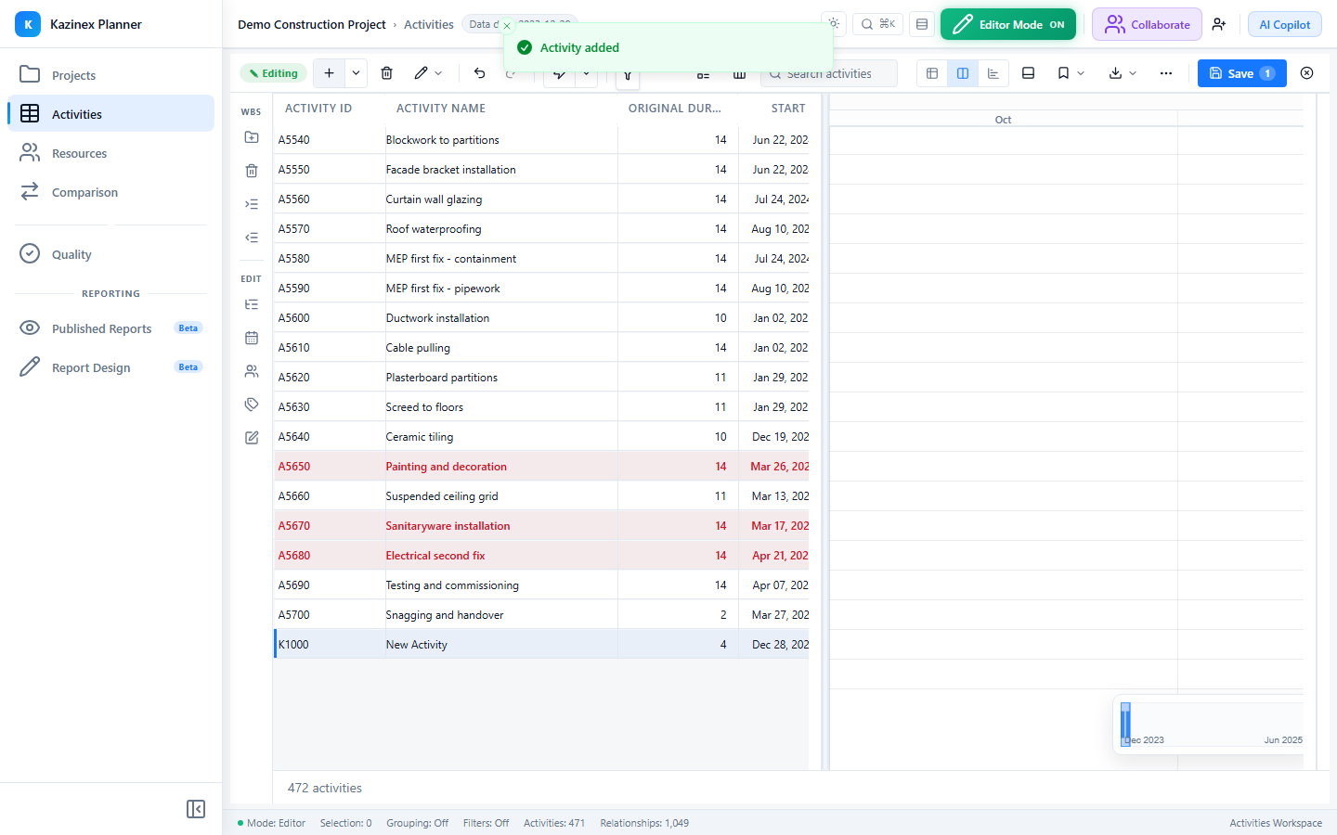This screenshot has height=835, width=1337.
Task: Toggle the light/dark theme sun icon
Action: point(834,24)
